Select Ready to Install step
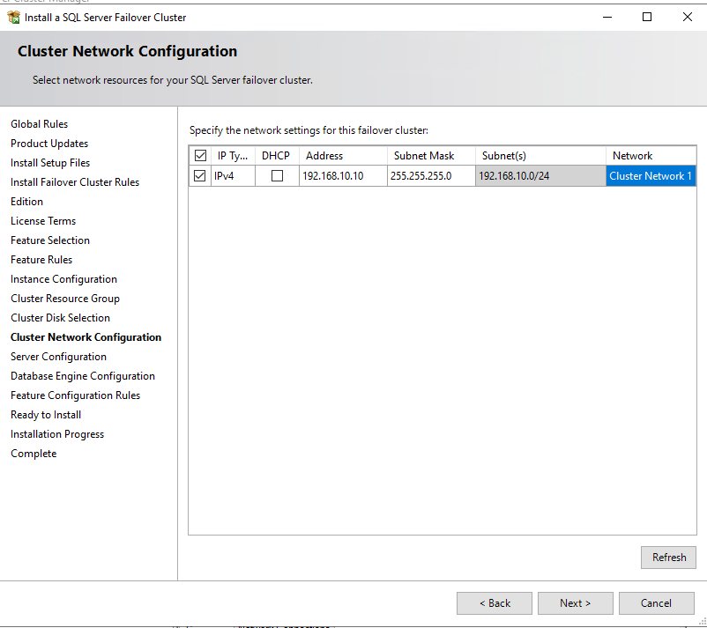Viewport: 707px width, 628px height. pos(46,415)
